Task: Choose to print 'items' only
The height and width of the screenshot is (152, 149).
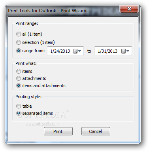Action: coord(19,71)
